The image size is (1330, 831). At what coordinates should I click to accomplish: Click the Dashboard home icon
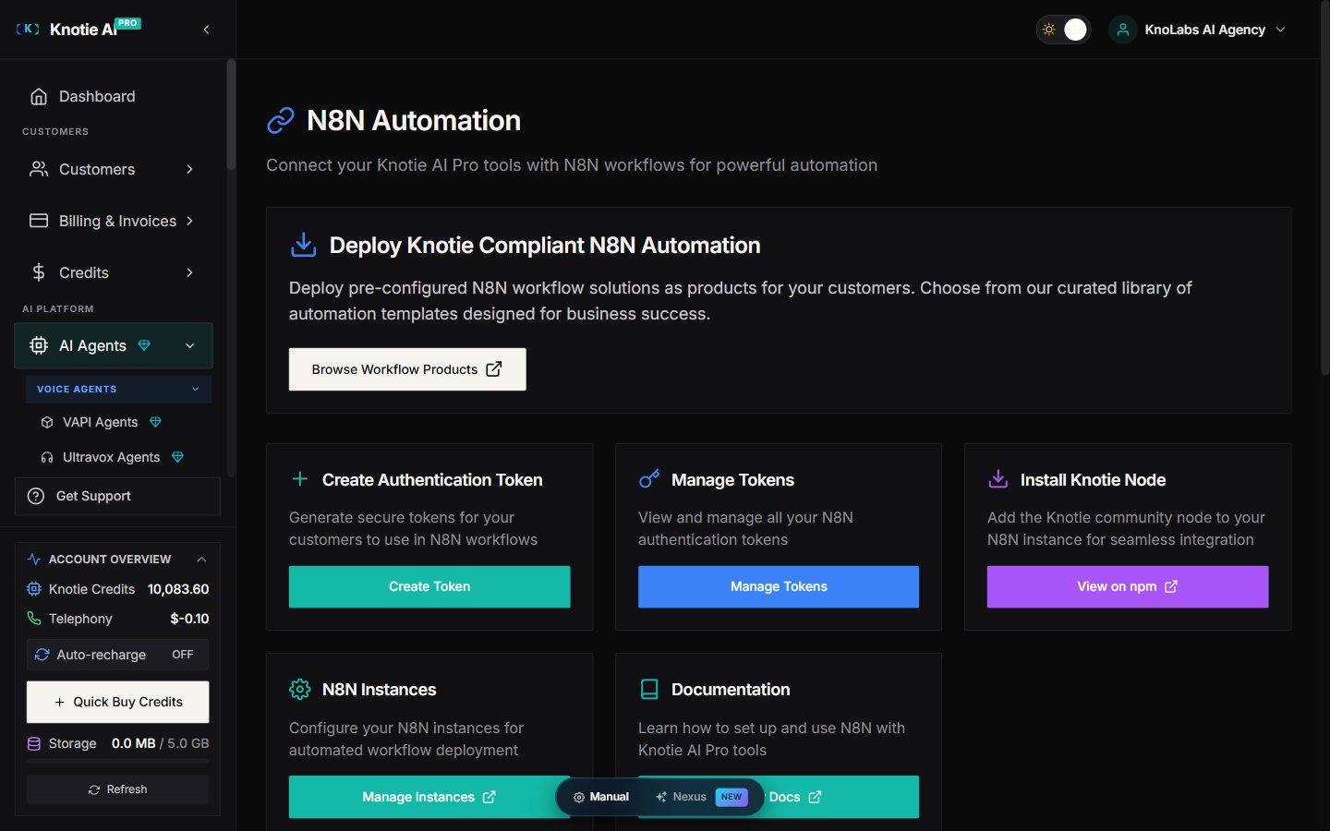tap(38, 96)
